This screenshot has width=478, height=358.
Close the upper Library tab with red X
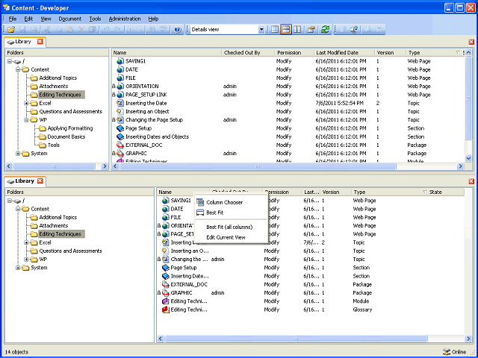[40, 42]
